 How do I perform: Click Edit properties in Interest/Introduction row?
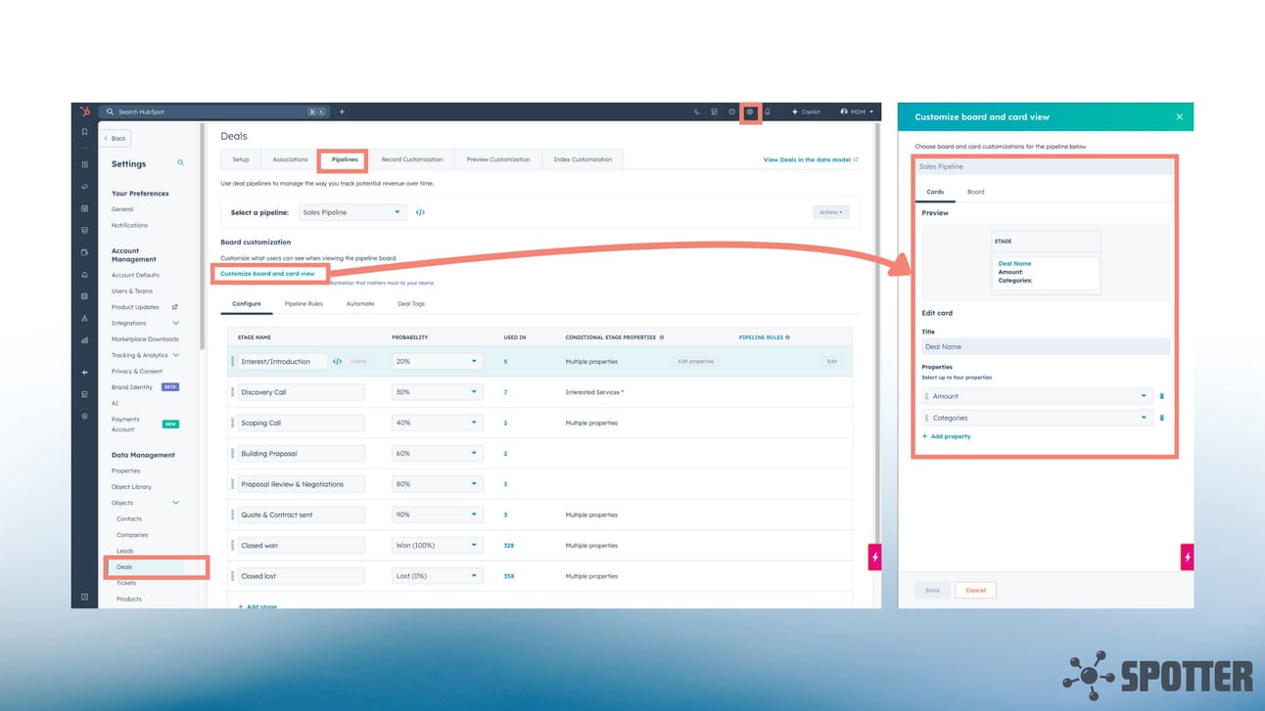tap(695, 362)
